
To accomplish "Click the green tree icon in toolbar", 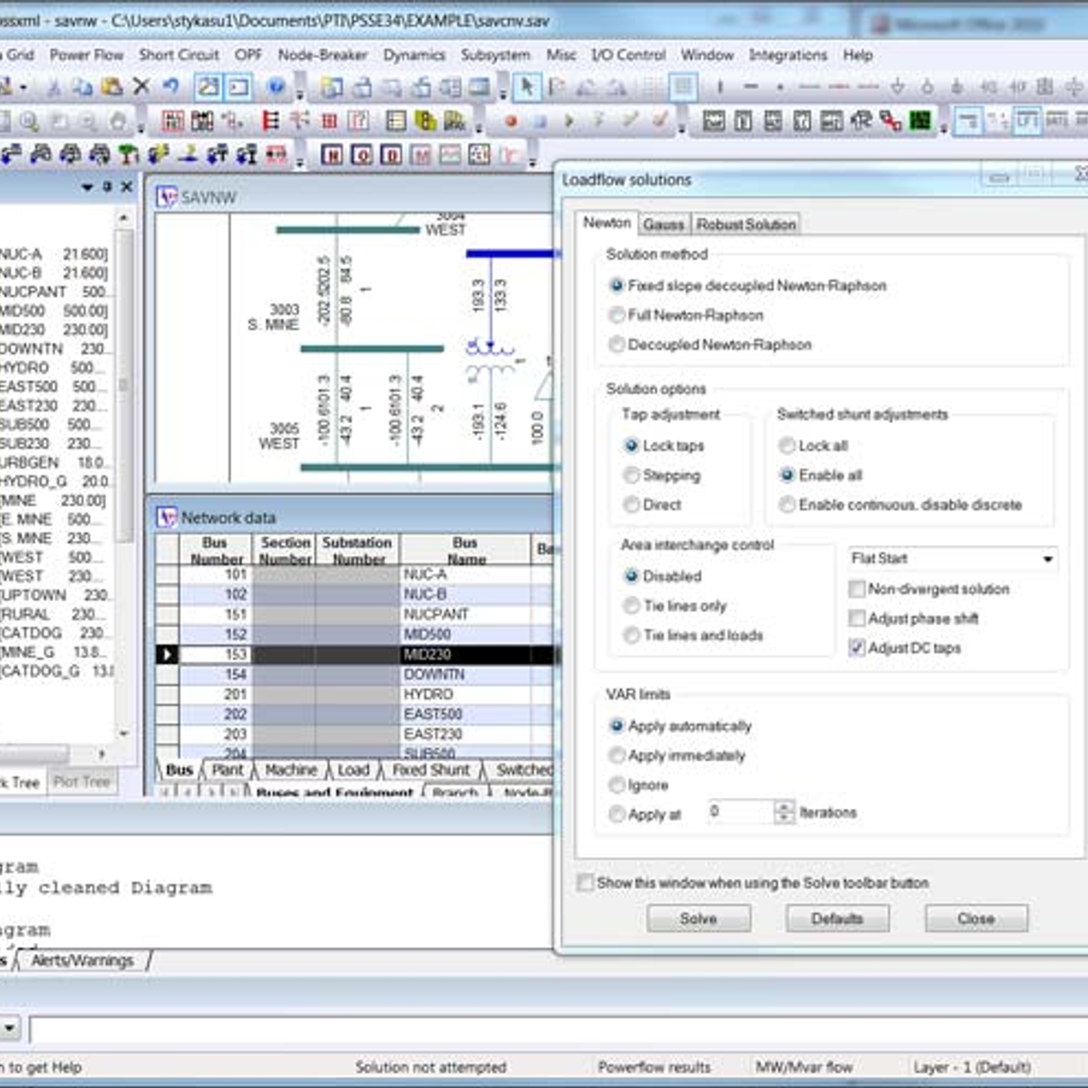I will click(x=129, y=155).
